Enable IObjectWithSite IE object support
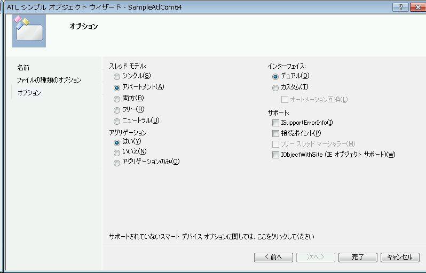The height and width of the screenshot is (273, 426). click(275, 155)
